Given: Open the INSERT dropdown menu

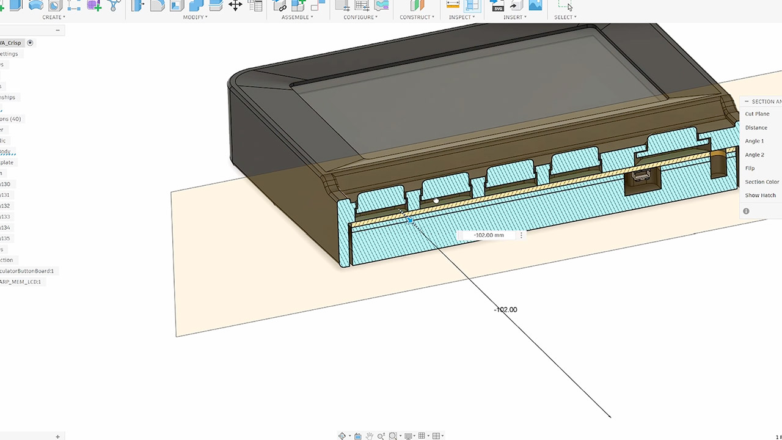Looking at the screenshot, I should (515, 17).
